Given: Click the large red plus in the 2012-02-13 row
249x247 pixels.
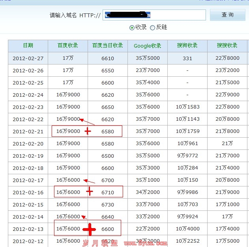Looking at the screenshot, I should pyautogui.click(x=89, y=229).
